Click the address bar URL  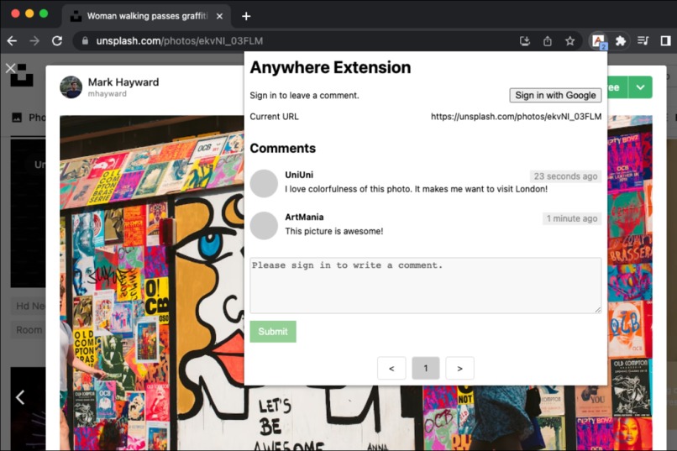pos(179,41)
